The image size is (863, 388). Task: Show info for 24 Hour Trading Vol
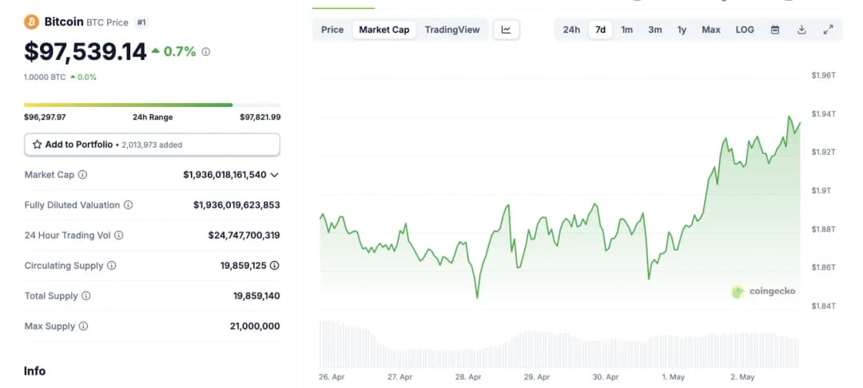[x=119, y=236]
